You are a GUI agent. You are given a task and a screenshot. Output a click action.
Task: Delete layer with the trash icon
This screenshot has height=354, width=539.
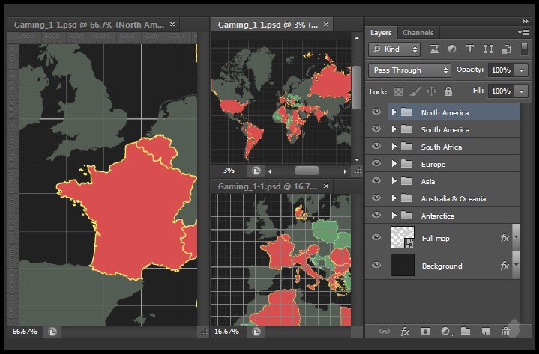pos(506,331)
